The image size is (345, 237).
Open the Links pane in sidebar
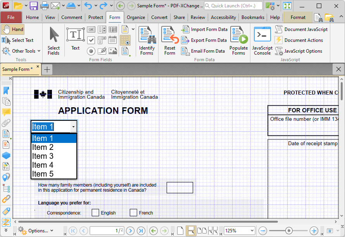pyautogui.click(x=6, y=199)
